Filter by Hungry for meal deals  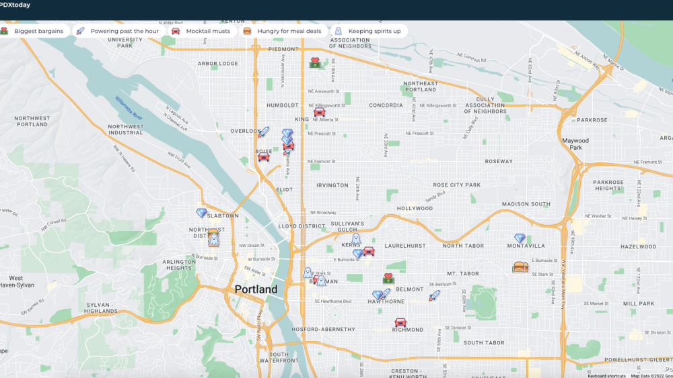(x=284, y=31)
